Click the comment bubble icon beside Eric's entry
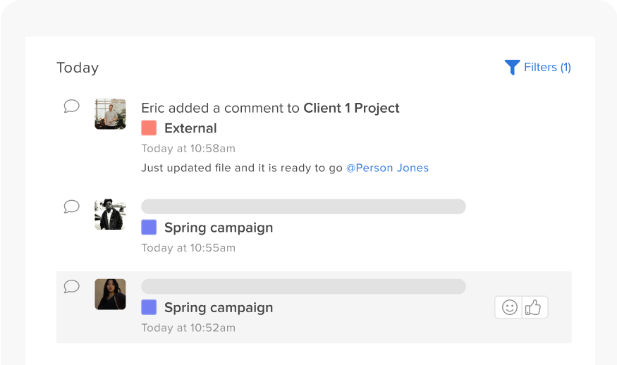Image resolution: width=617 pixels, height=365 pixels. [72, 106]
